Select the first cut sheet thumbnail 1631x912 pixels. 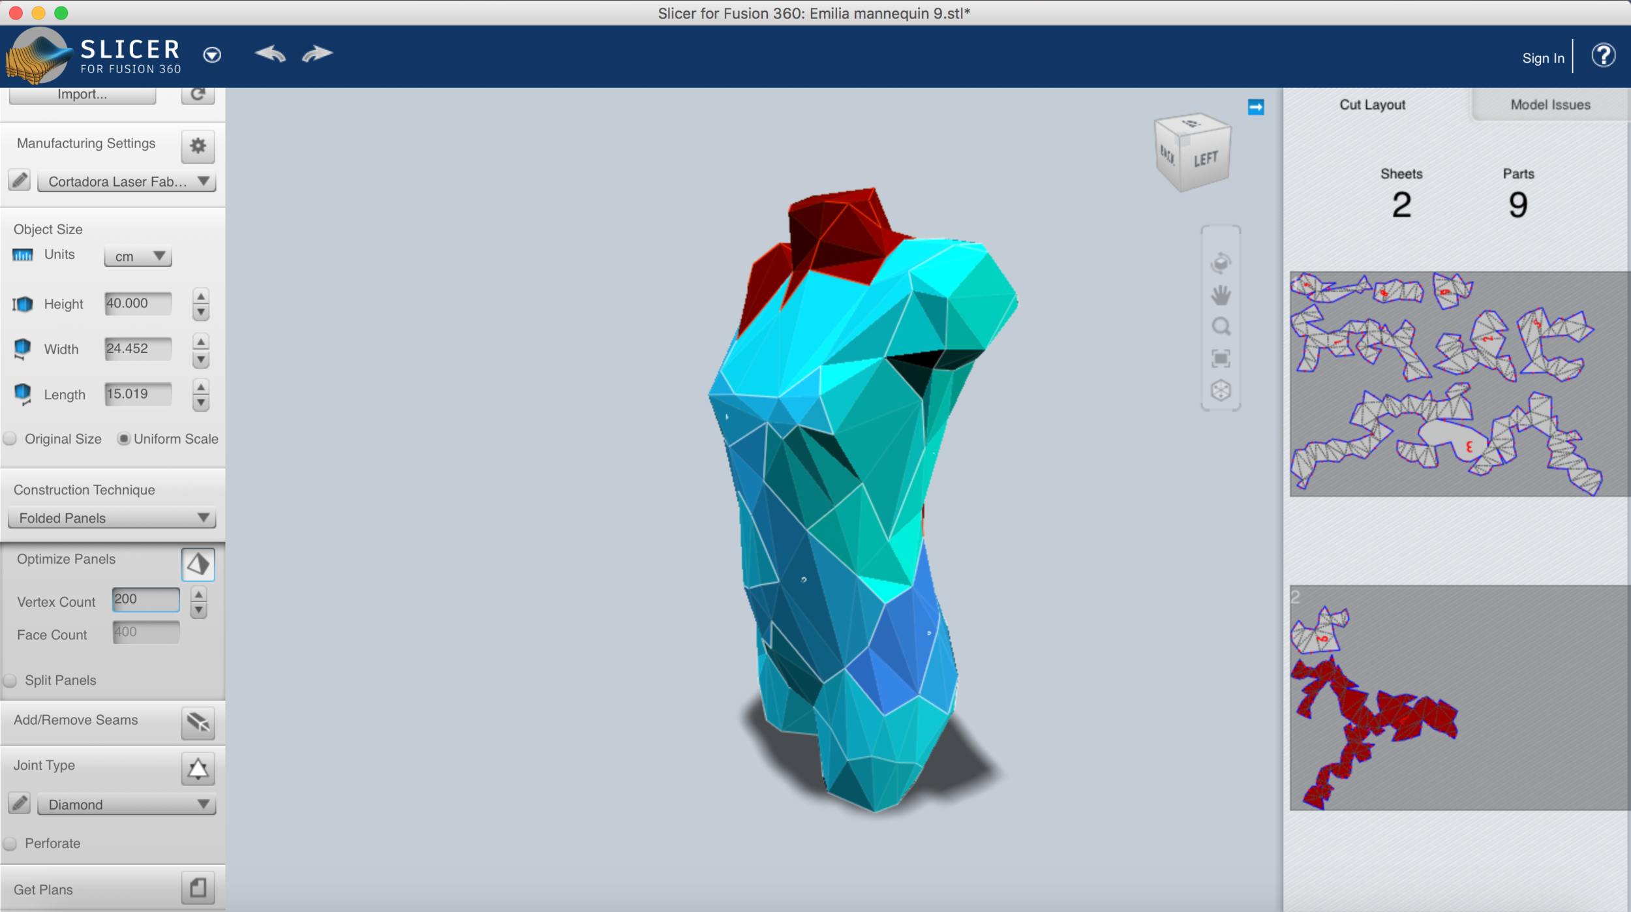coord(1459,384)
